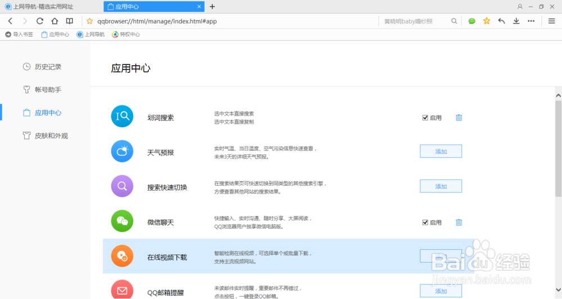Click the 微信聊天 green app icon
This screenshot has width=562, height=299.
[122, 221]
